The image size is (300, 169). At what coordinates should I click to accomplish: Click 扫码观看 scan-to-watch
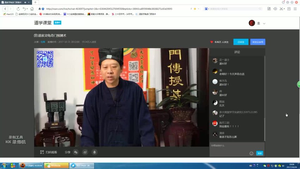[49, 152]
